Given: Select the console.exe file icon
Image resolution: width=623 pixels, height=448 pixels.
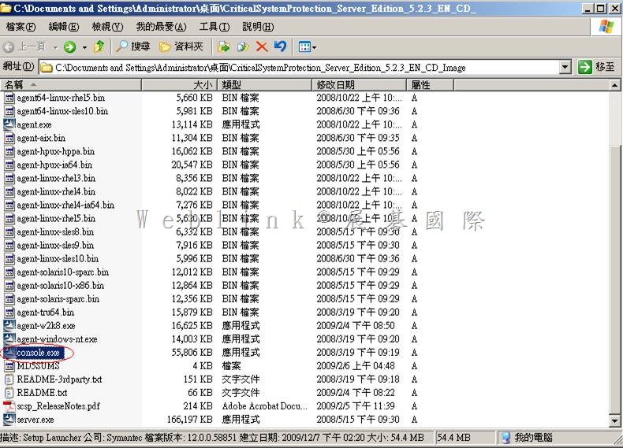Looking at the screenshot, I should (x=9, y=353).
